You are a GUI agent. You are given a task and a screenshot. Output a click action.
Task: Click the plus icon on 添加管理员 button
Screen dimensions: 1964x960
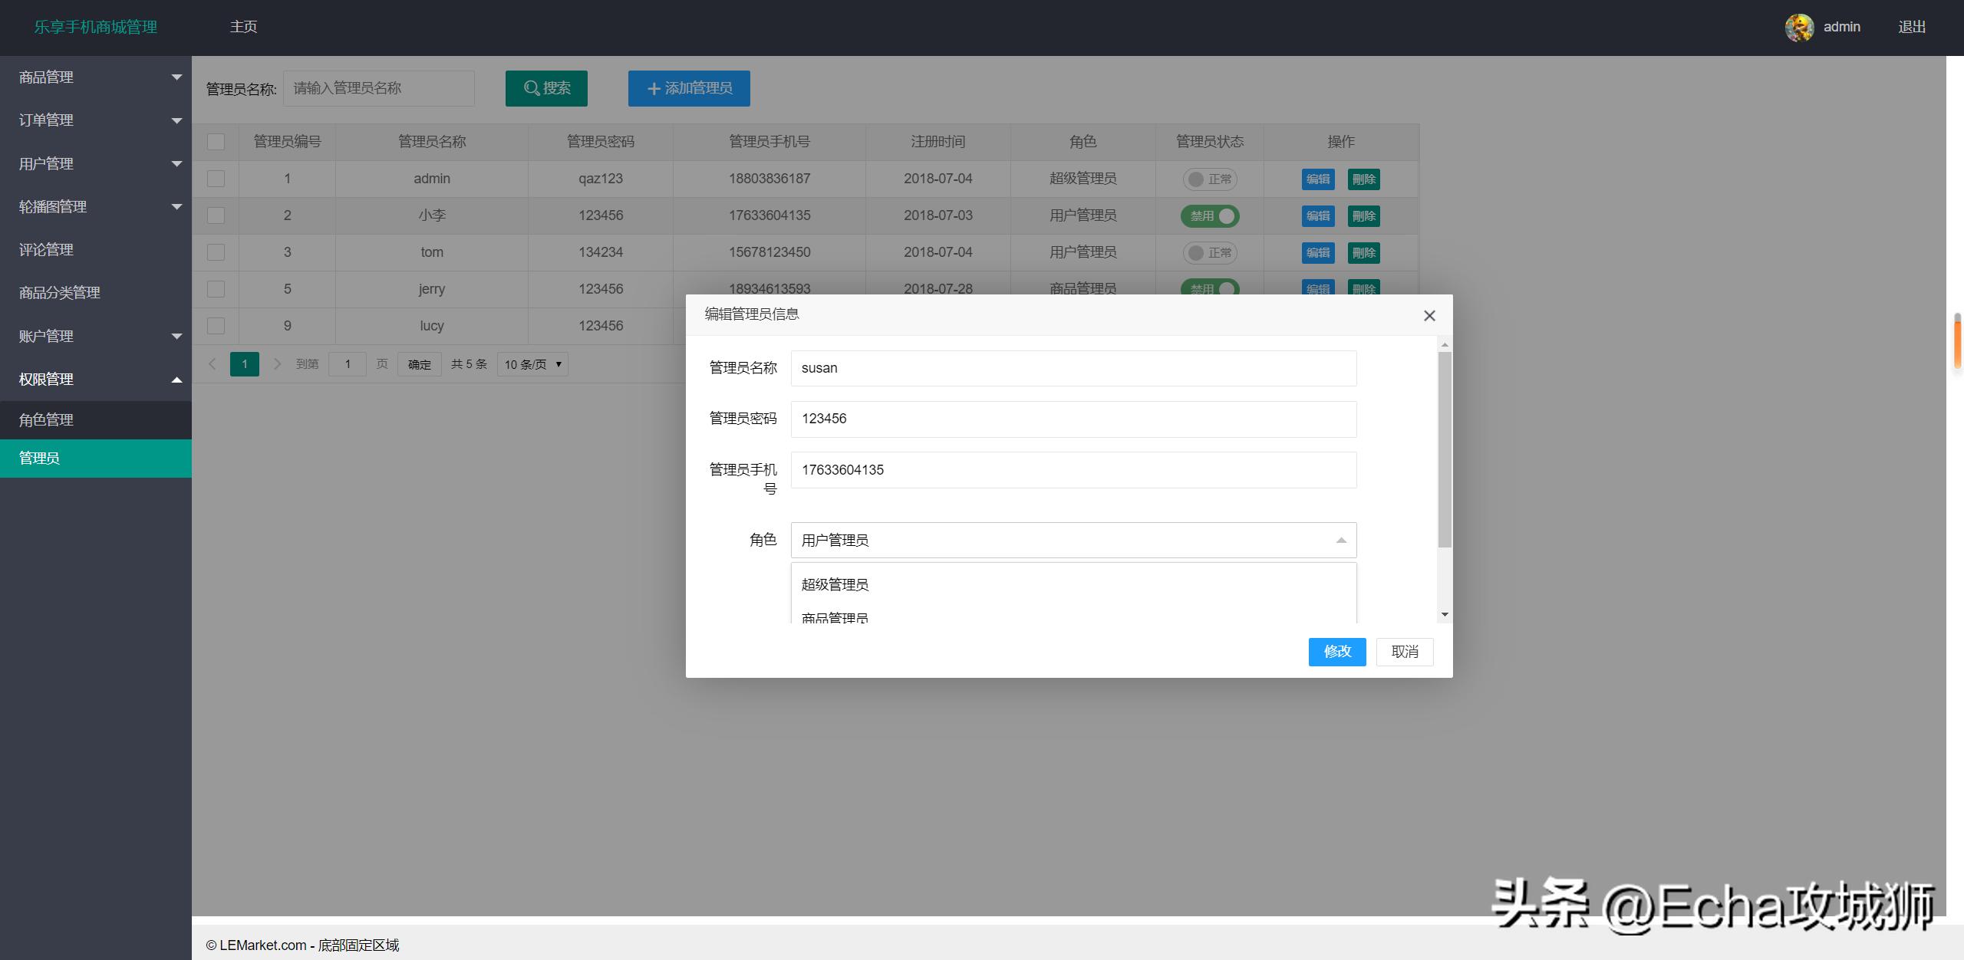[x=653, y=88]
